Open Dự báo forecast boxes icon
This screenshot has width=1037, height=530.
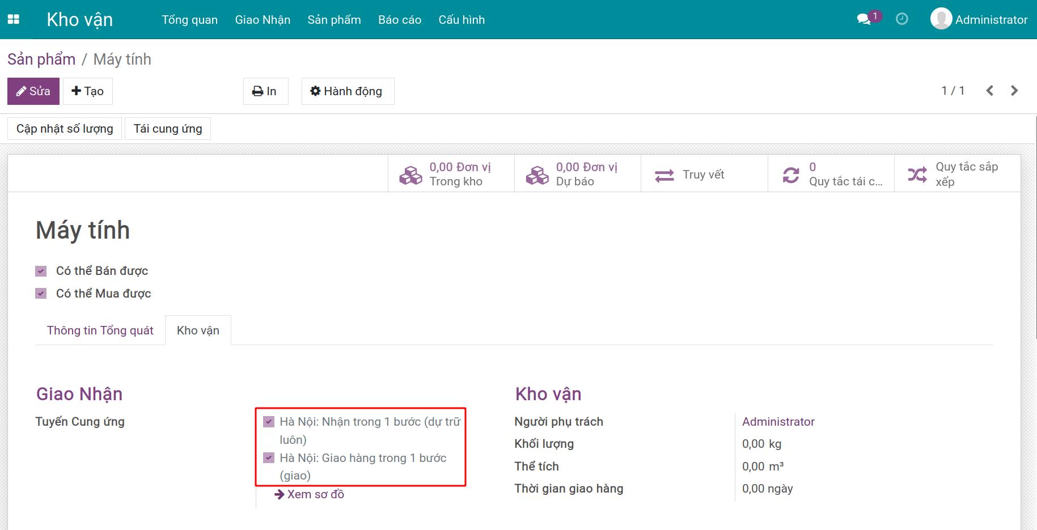[537, 175]
